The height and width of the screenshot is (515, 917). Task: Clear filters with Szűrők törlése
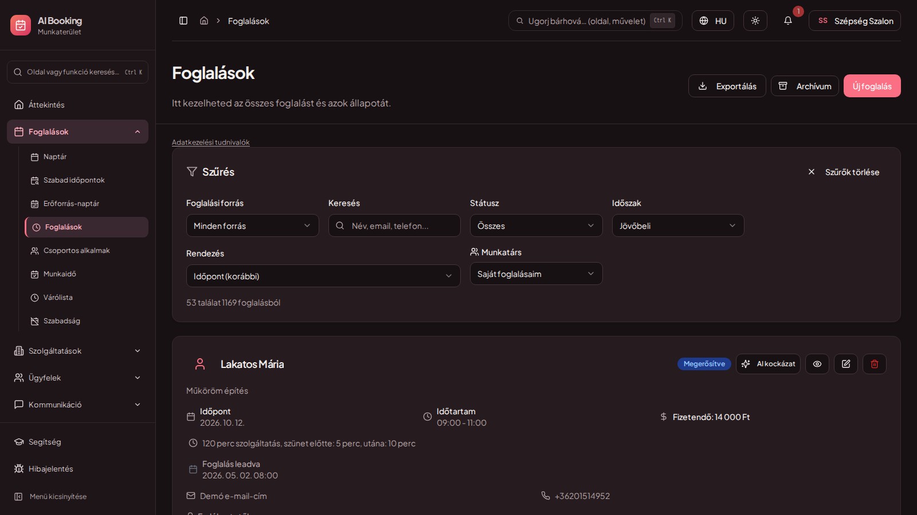point(844,172)
